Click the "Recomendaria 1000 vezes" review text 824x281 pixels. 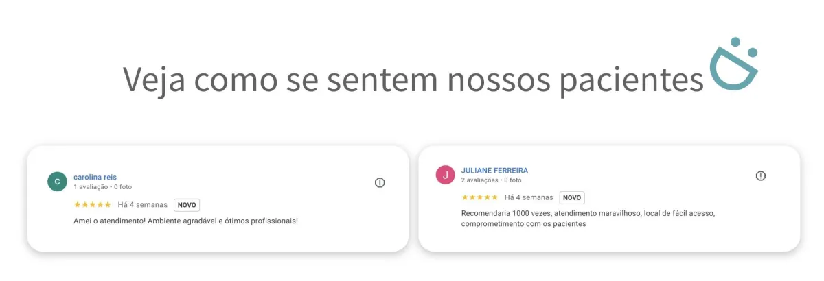click(x=588, y=213)
